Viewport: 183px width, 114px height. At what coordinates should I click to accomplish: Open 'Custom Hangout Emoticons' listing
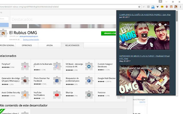coord(105,65)
